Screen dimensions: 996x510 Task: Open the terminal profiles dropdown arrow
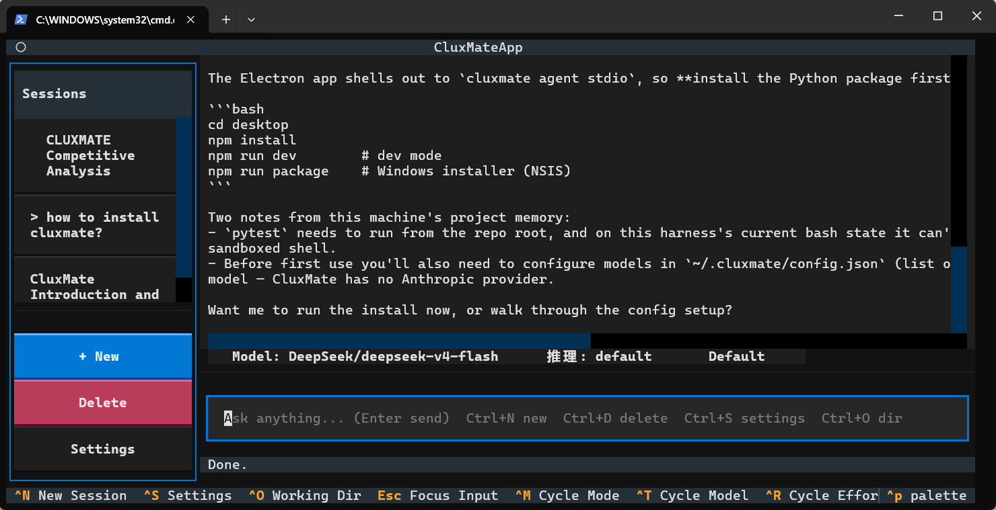tap(251, 19)
